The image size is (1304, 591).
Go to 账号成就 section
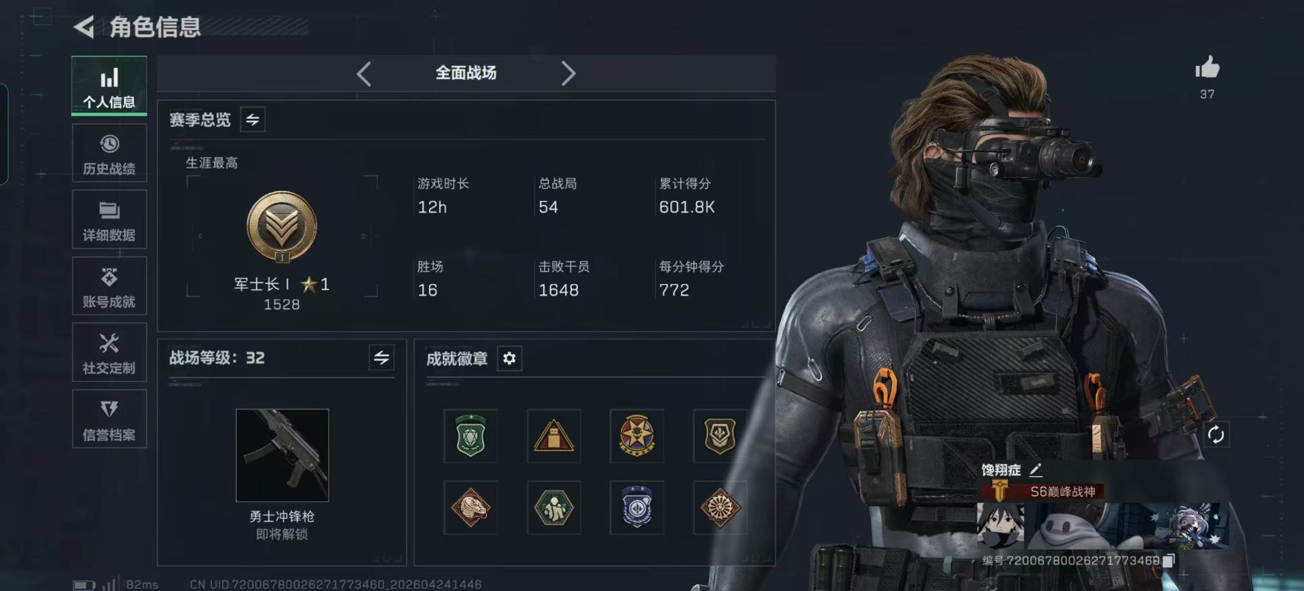109,286
